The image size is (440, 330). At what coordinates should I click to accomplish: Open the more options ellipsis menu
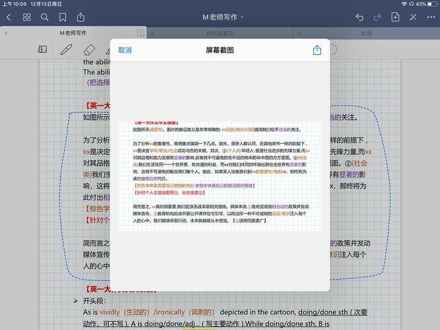(431, 17)
